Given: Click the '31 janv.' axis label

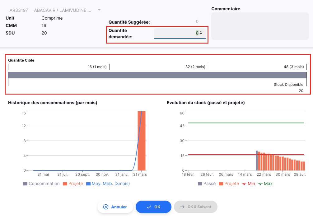Looking at the screenshot, I should (122, 174).
